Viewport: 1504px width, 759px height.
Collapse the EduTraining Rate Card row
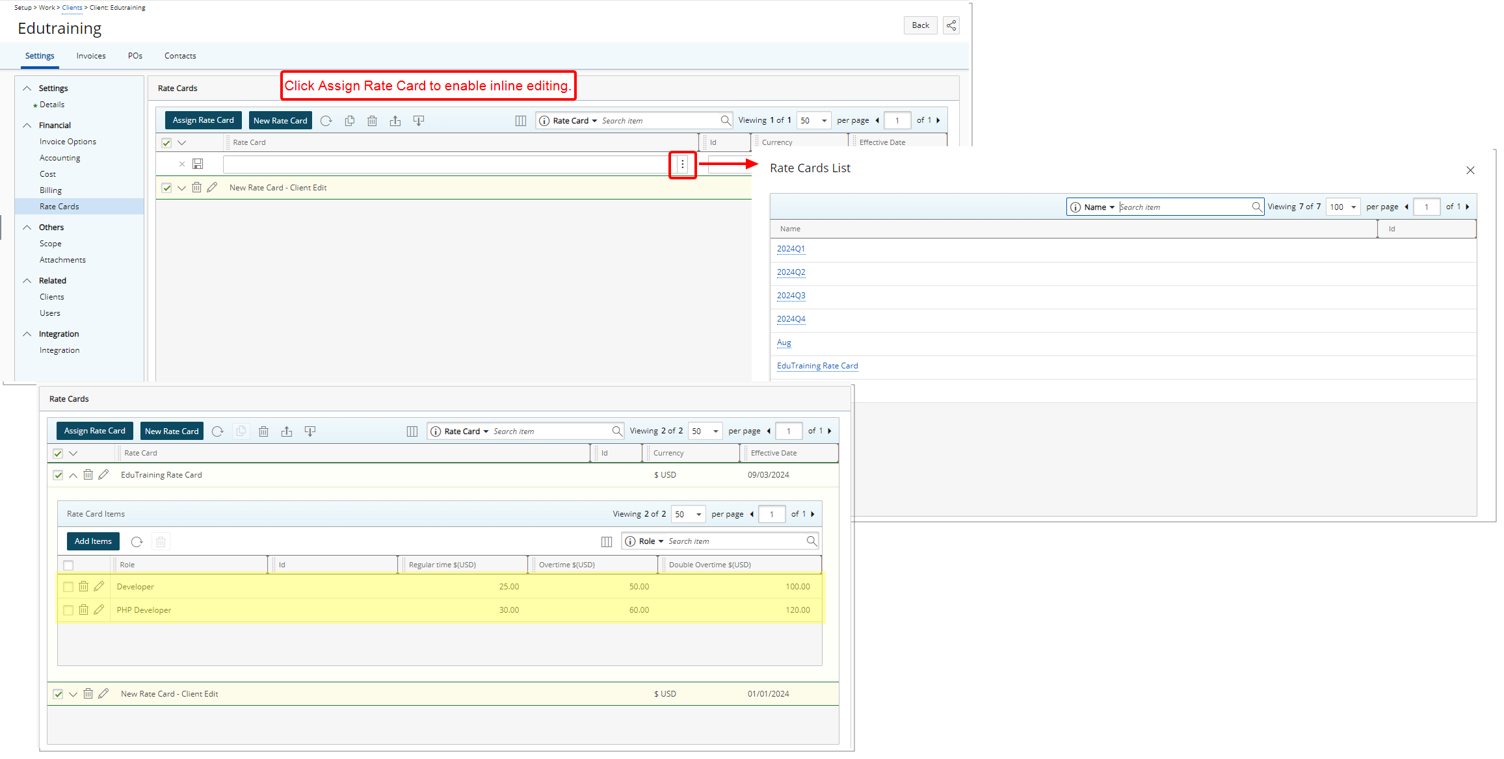coord(73,475)
